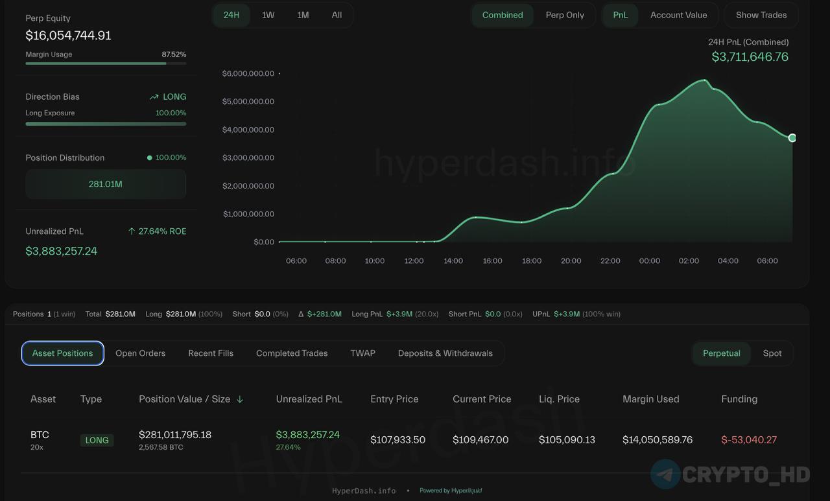Image resolution: width=830 pixels, height=501 pixels.
Task: Click the green Position Distribution dot
Action: point(150,157)
